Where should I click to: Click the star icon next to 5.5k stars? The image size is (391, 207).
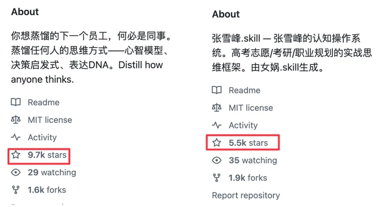tap(217, 143)
